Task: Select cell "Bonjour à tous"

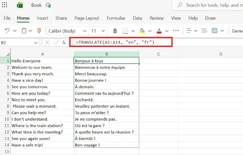Action: 107,61
